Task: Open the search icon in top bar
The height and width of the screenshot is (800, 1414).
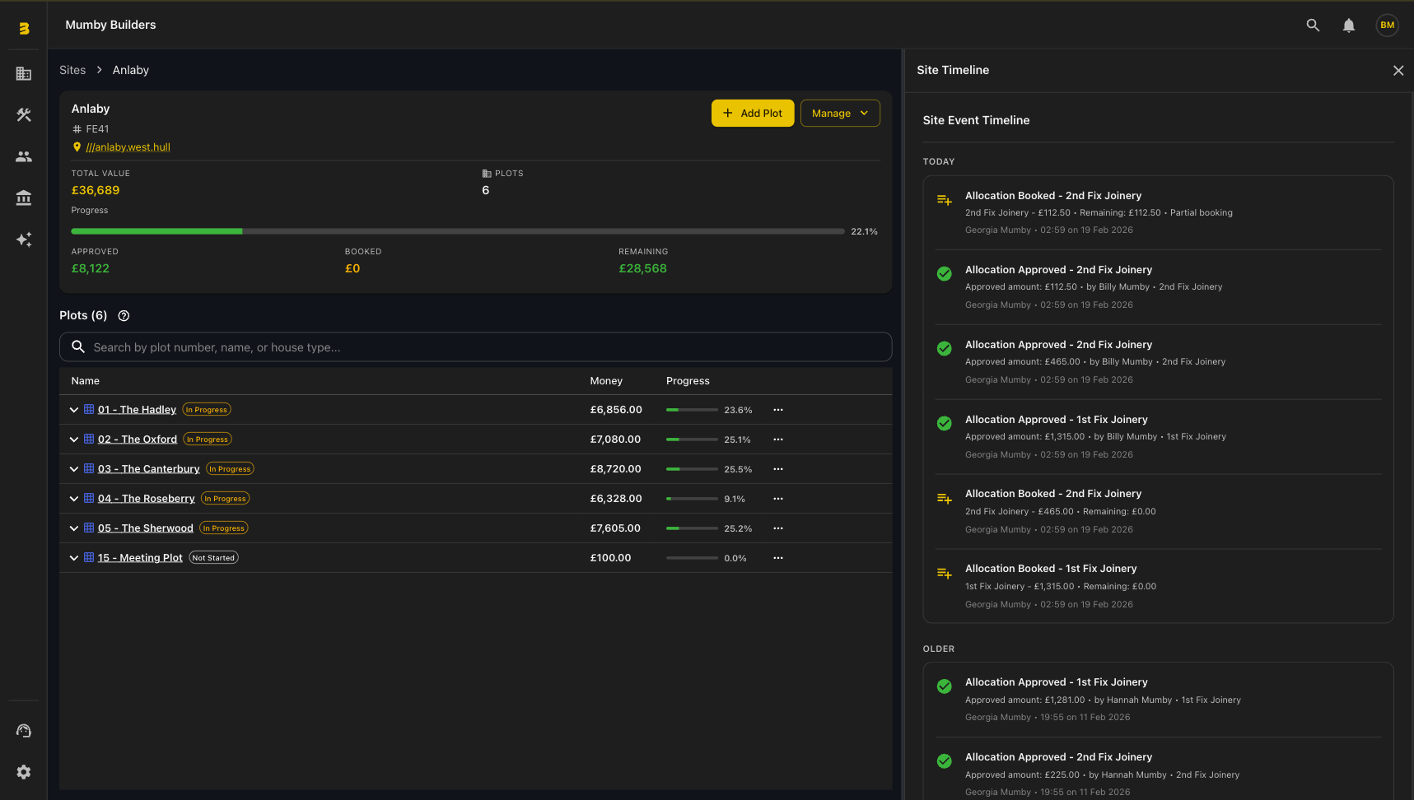Action: coord(1313,26)
